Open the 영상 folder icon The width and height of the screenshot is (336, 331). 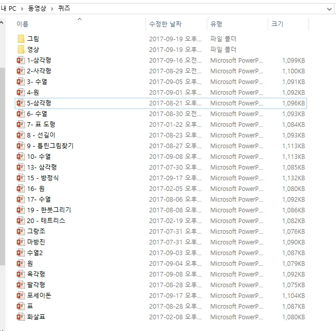pos(21,49)
